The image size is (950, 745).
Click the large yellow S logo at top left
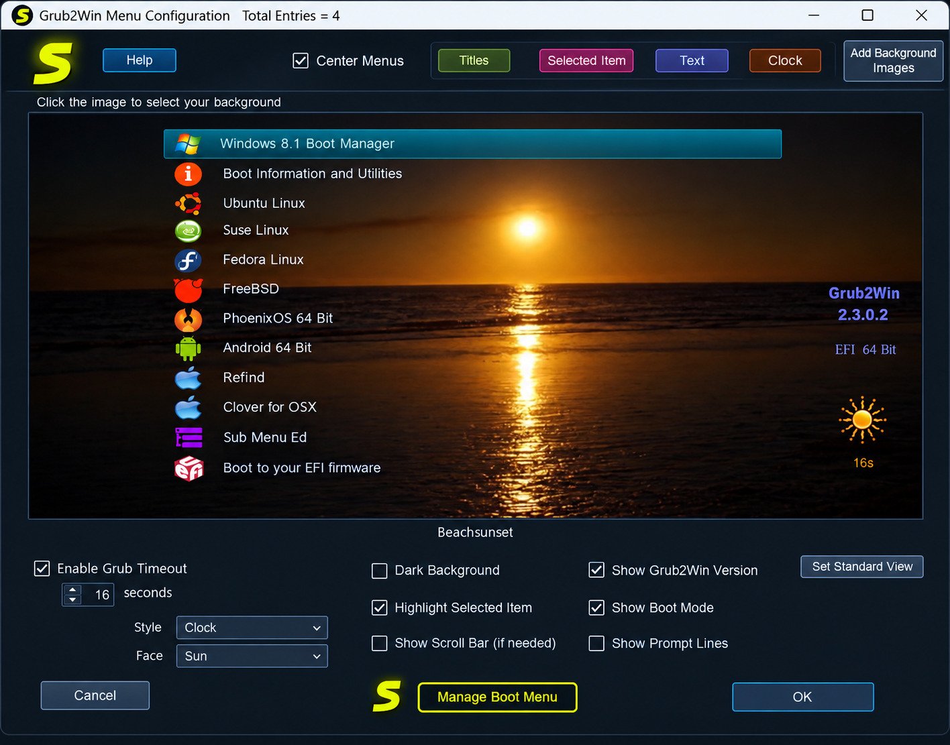[52, 63]
